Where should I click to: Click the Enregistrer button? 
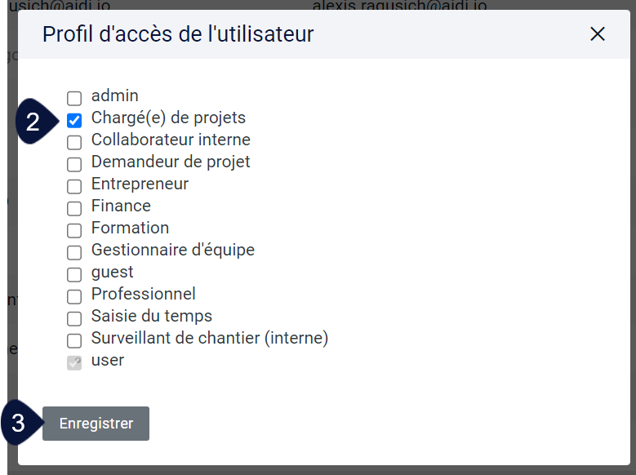[96, 424]
